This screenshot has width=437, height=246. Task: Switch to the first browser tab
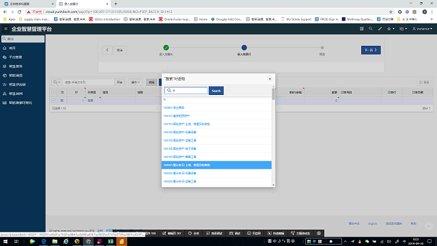tap(28, 4)
